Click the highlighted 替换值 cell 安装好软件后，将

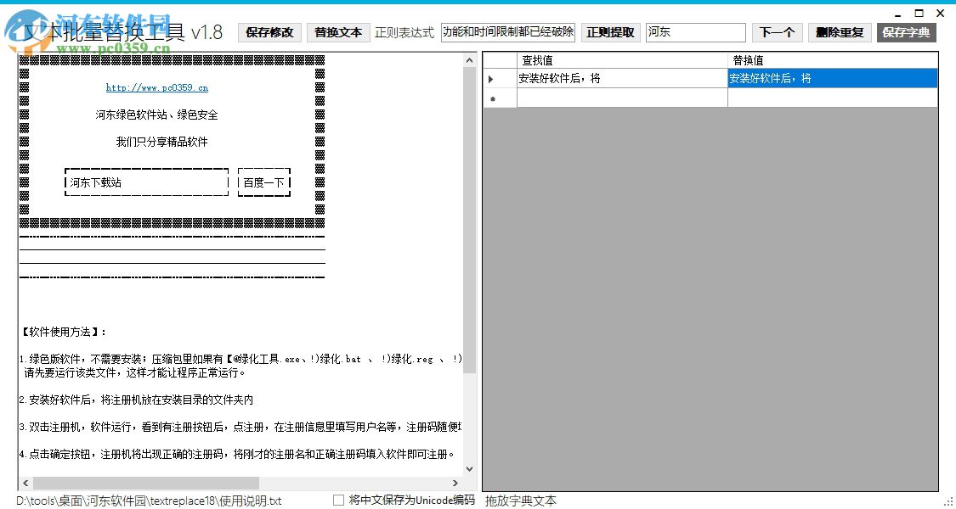(x=831, y=78)
